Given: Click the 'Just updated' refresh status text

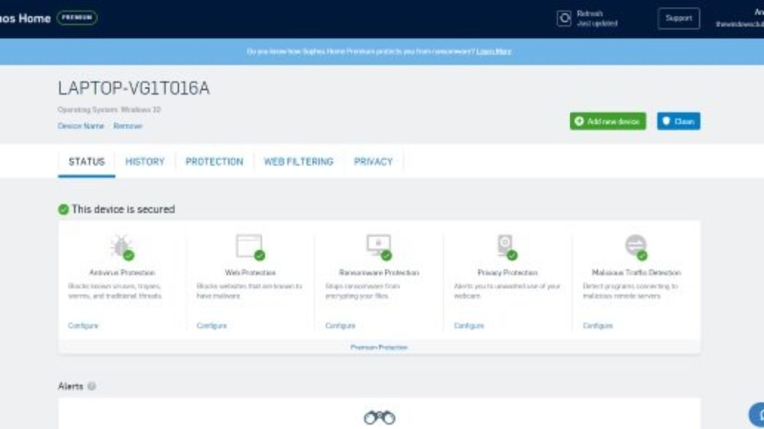Looking at the screenshot, I should (597, 24).
